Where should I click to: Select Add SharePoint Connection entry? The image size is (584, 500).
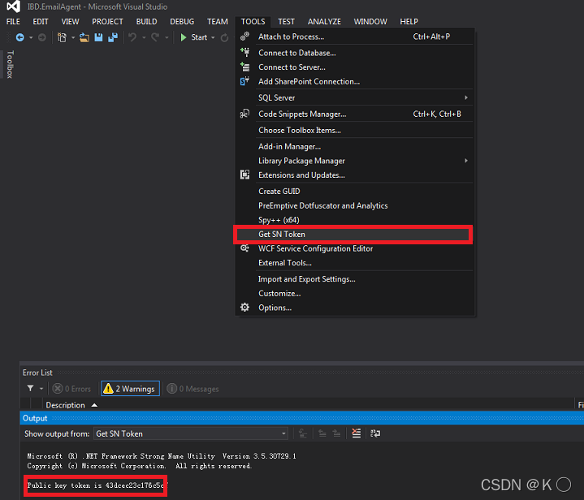coord(355,81)
